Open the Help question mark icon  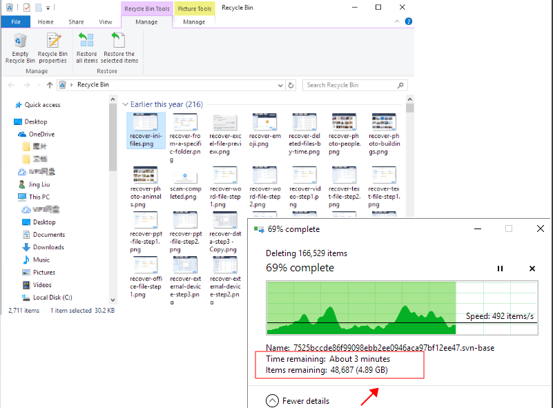(409, 21)
